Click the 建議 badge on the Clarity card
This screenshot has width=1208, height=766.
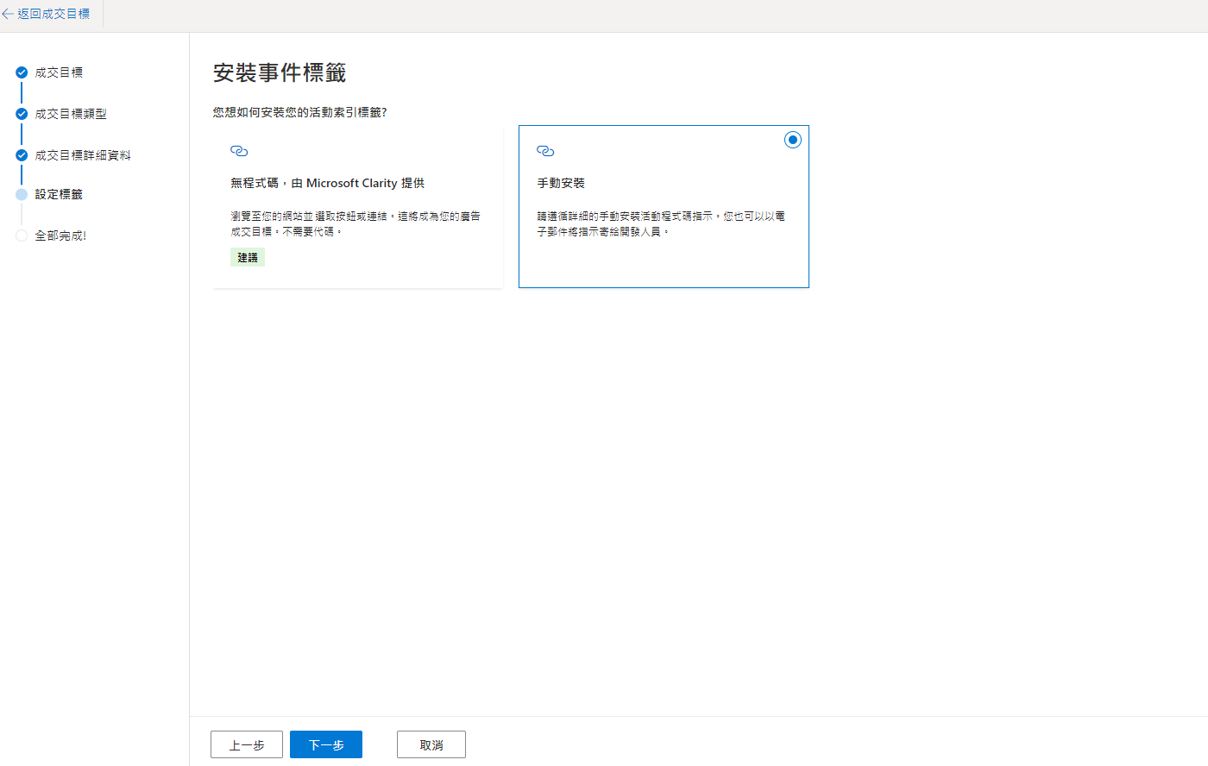tap(248, 257)
